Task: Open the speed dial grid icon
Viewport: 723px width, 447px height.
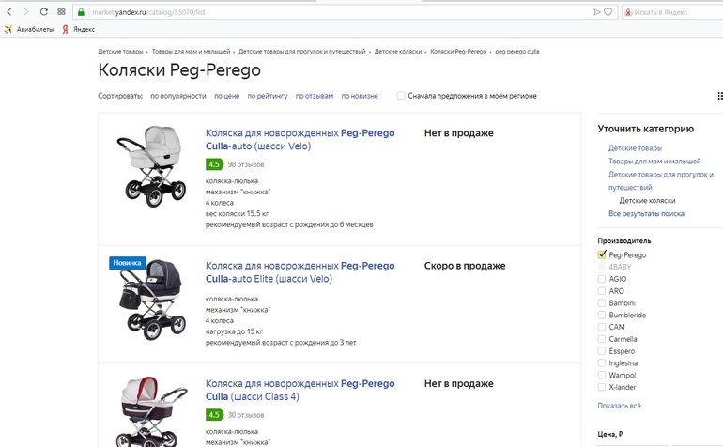Action: coord(61,12)
